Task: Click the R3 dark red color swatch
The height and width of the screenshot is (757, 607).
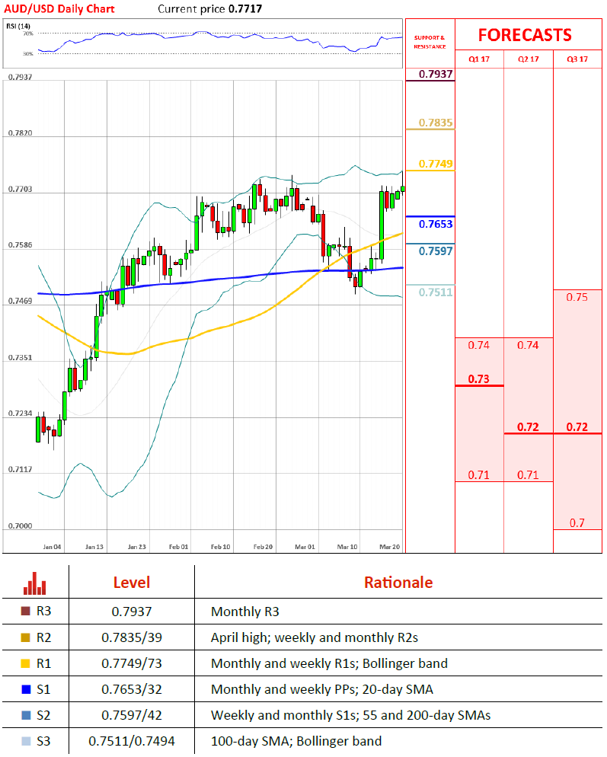Action: click(x=26, y=612)
